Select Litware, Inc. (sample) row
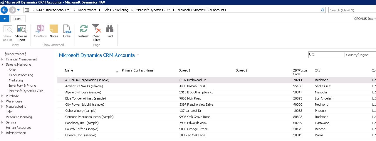This screenshot has height=141, width=376. pos(216,135)
